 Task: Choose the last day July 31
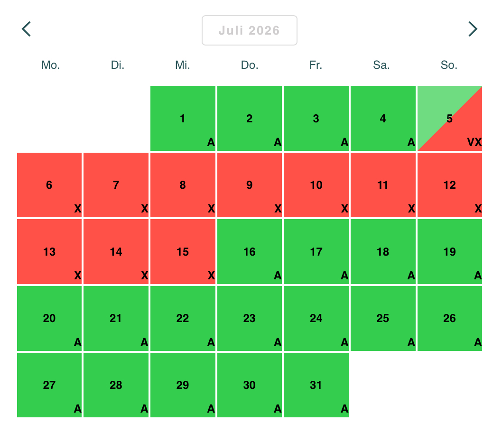(x=316, y=385)
